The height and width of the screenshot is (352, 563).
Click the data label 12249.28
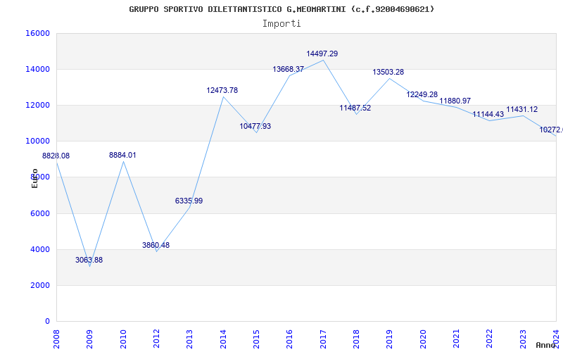coord(422,94)
